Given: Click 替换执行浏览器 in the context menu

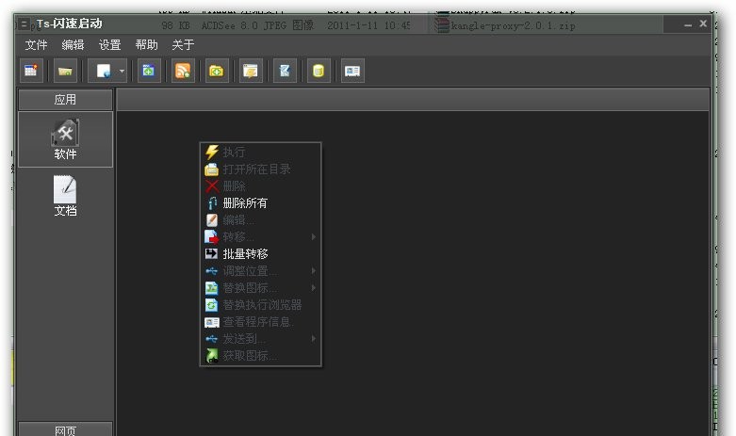Looking at the screenshot, I should 260,305.
